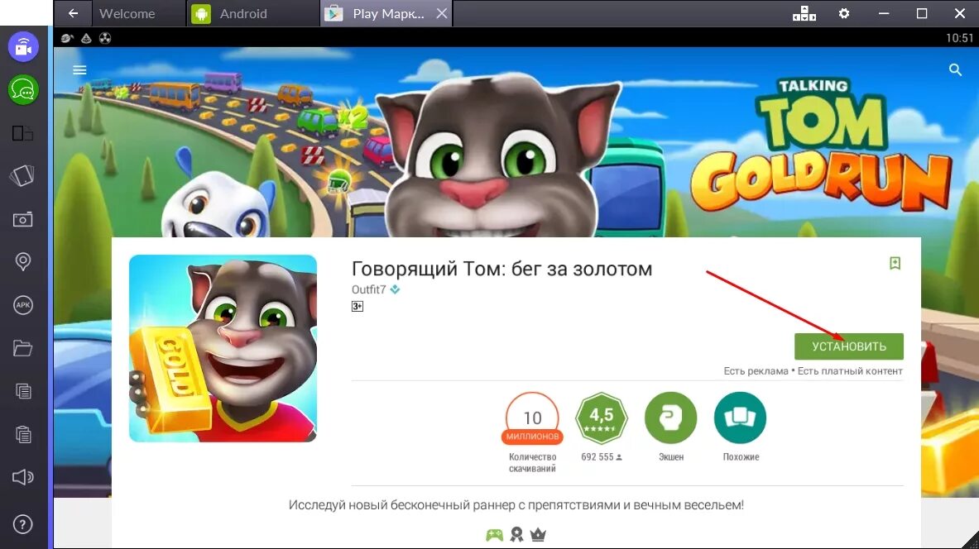
Task: Open the purple streaming camera sidebar icon
Action: pyautogui.click(x=23, y=47)
